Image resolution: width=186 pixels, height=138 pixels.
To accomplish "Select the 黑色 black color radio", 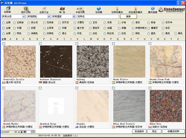I will click(176, 33).
